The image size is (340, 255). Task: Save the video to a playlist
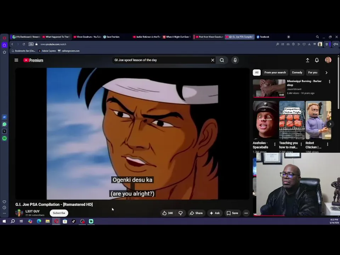coord(232,213)
